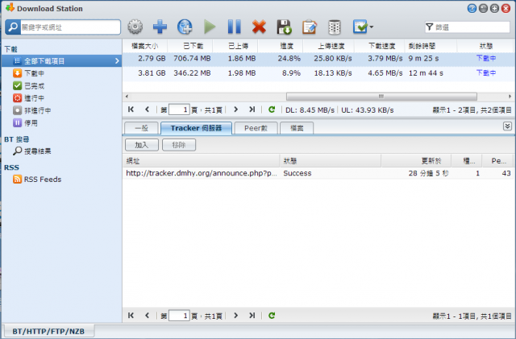Viewport: 516px width, 339px height.
Task: Select the 3.81 GB download row
Action: [x=318, y=73]
